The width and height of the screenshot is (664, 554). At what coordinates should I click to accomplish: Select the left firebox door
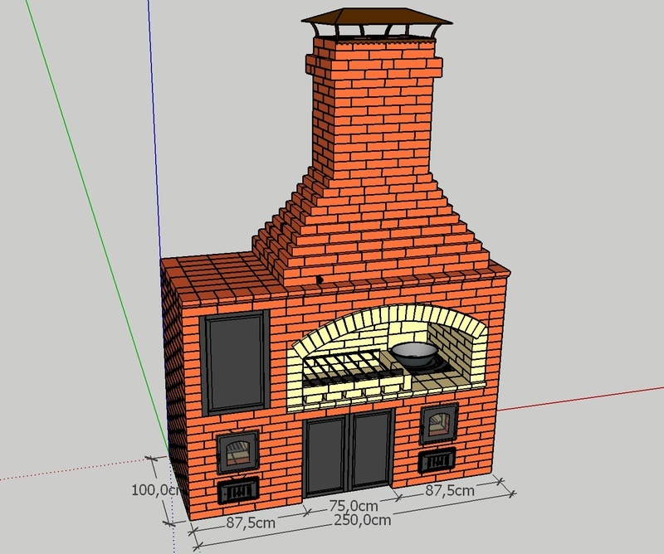238,452
